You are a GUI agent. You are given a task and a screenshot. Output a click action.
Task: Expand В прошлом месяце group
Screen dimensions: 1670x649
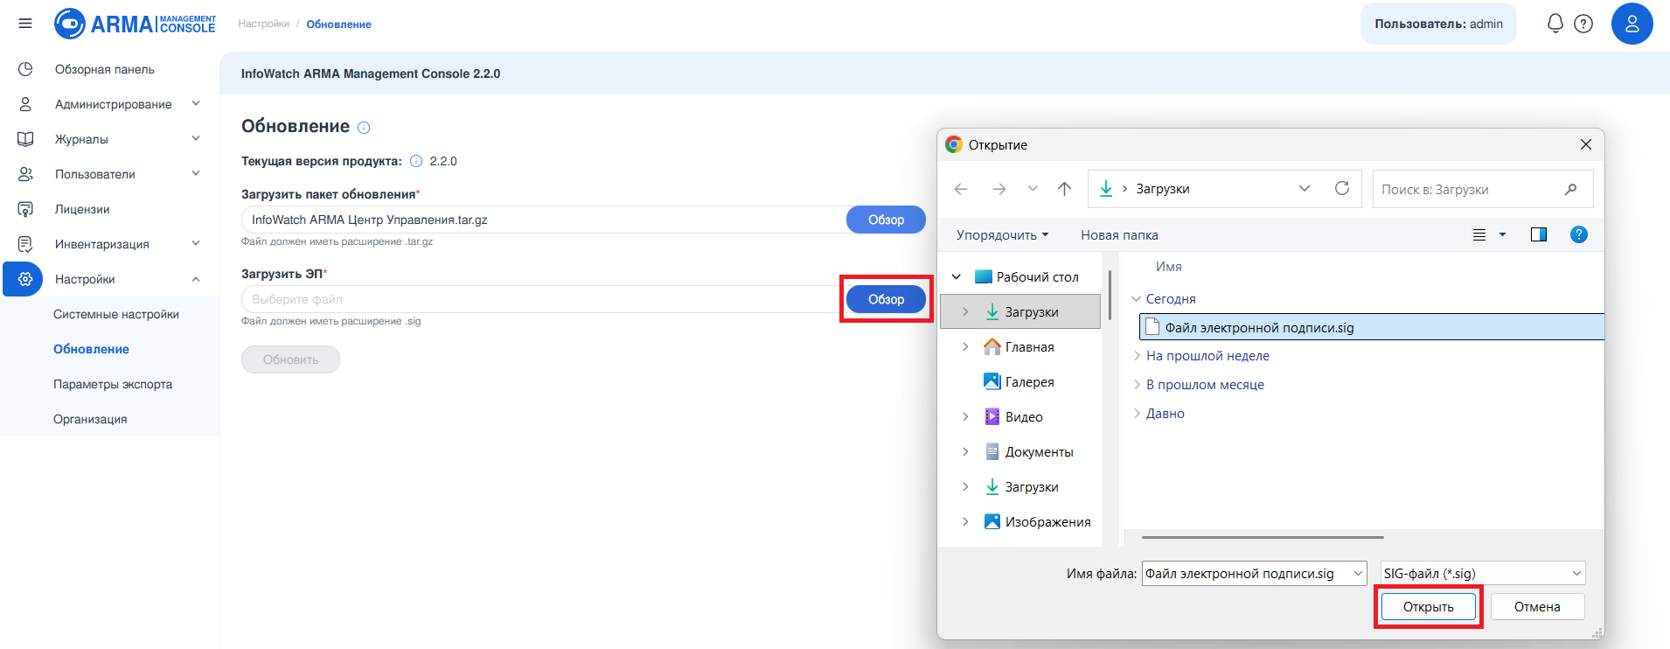[1137, 384]
